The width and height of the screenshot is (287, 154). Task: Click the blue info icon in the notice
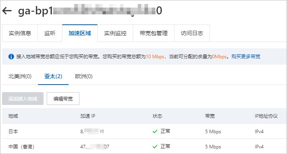pos(11,57)
